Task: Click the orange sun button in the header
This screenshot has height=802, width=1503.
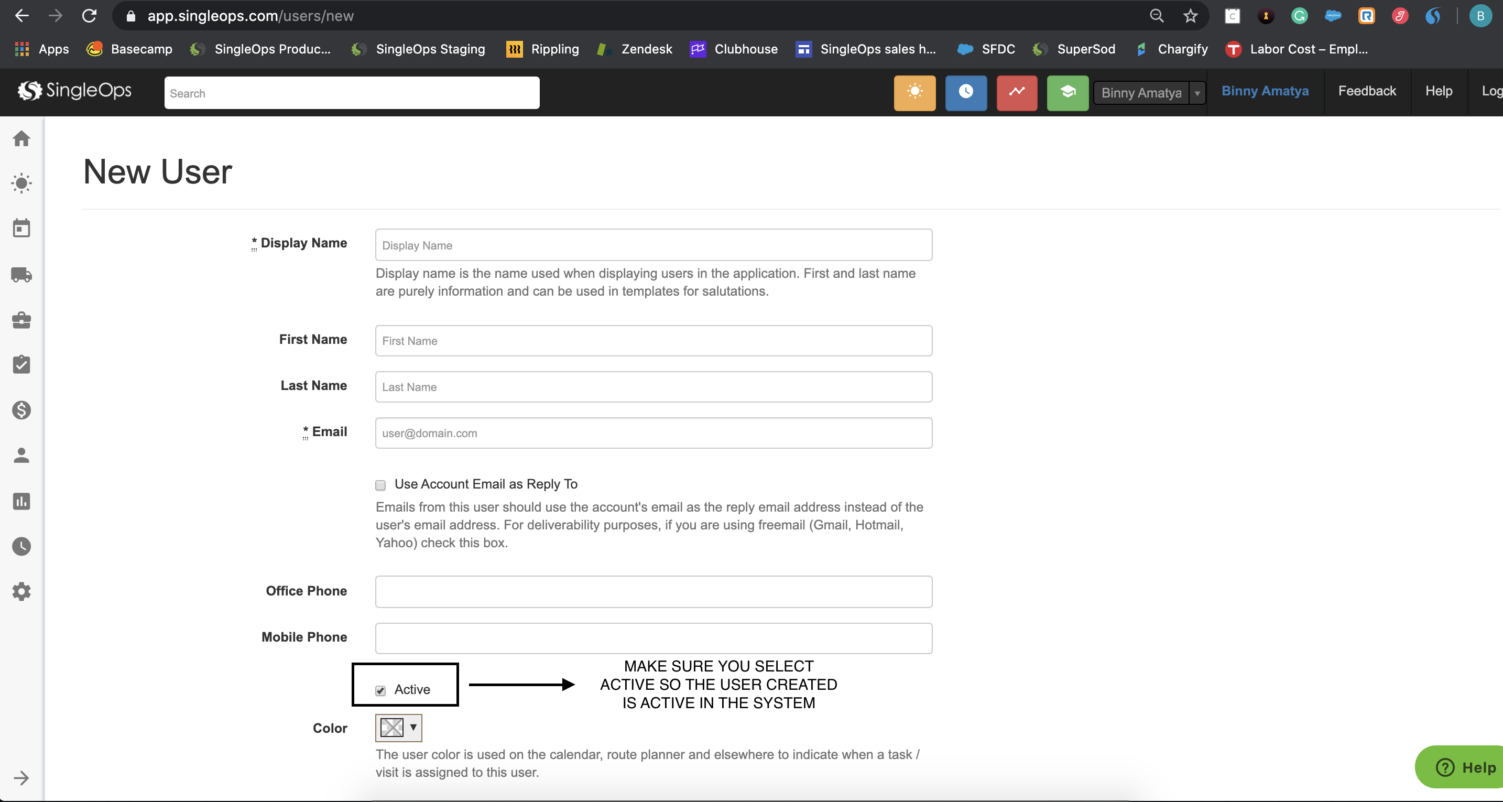Action: coord(914,92)
